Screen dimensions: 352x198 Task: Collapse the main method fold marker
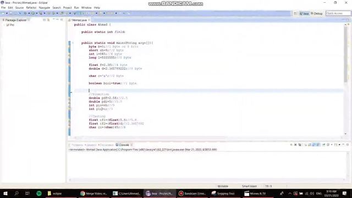73,43
